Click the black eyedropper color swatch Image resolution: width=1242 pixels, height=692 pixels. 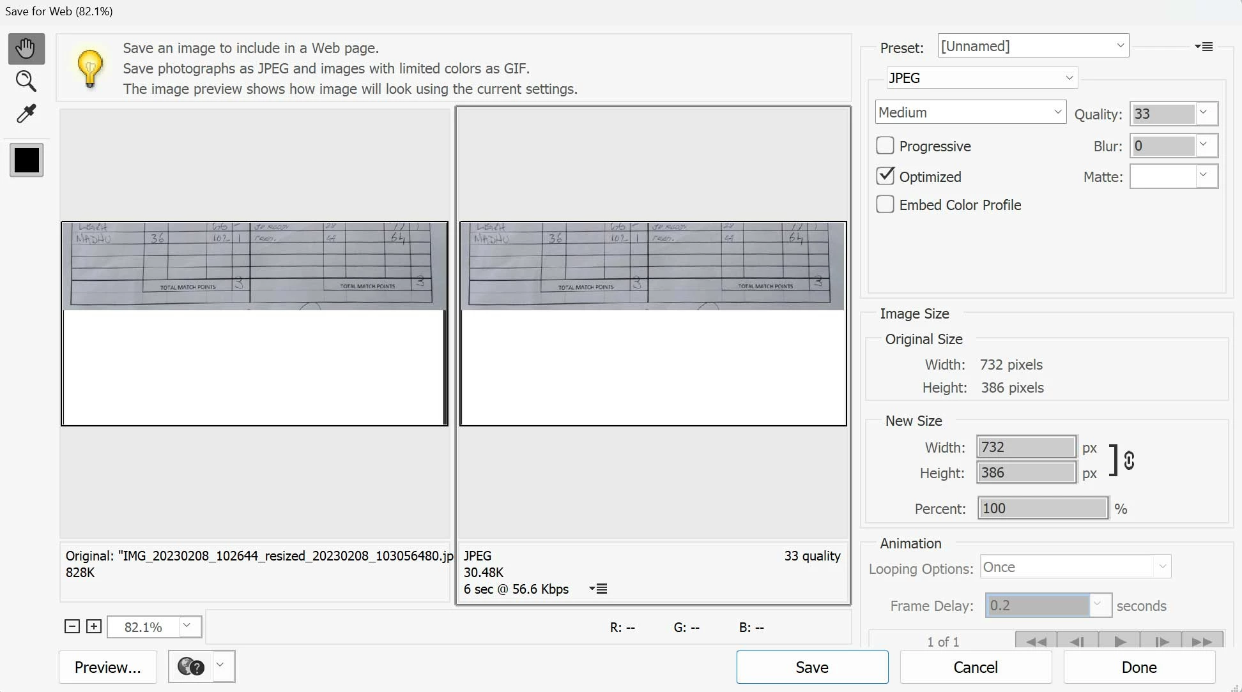[26, 160]
